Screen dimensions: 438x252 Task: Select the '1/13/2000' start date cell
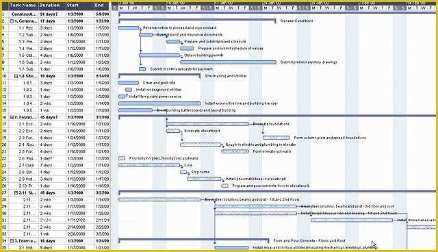tap(80, 179)
